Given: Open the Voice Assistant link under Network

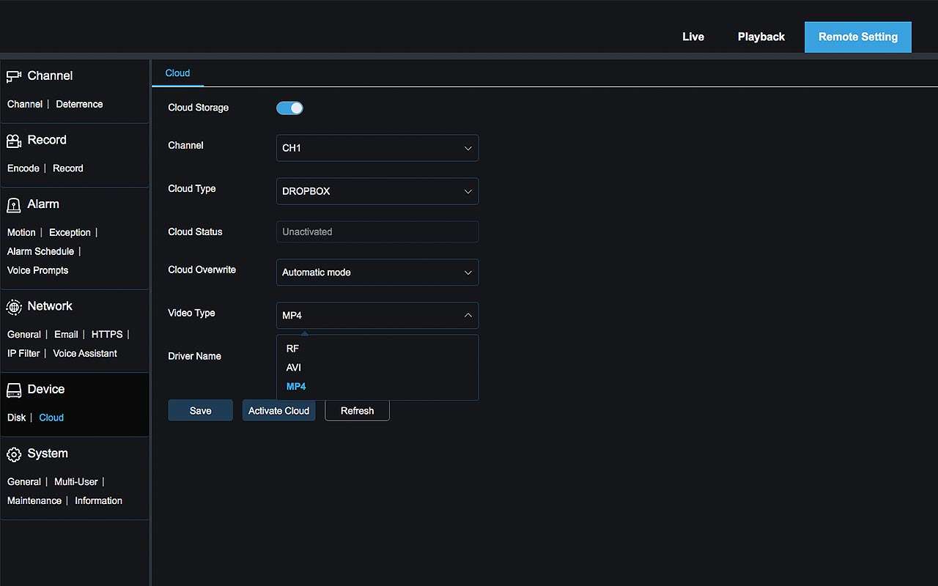Looking at the screenshot, I should click(x=85, y=354).
